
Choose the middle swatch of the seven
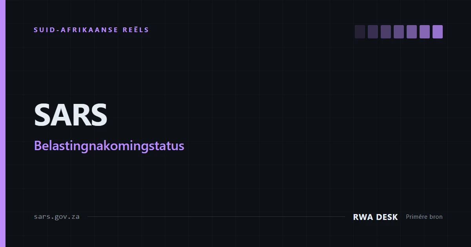pos(399,32)
